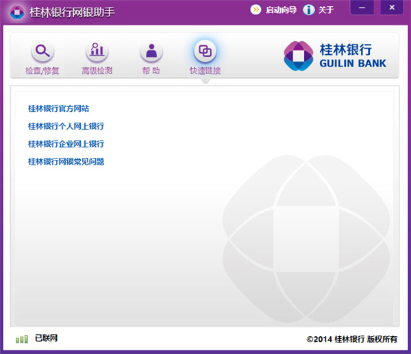411x354 pixels.
Task: Click the title bar Guilin Bank logo
Action: pos(16,12)
